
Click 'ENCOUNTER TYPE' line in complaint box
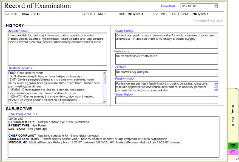point(49,122)
